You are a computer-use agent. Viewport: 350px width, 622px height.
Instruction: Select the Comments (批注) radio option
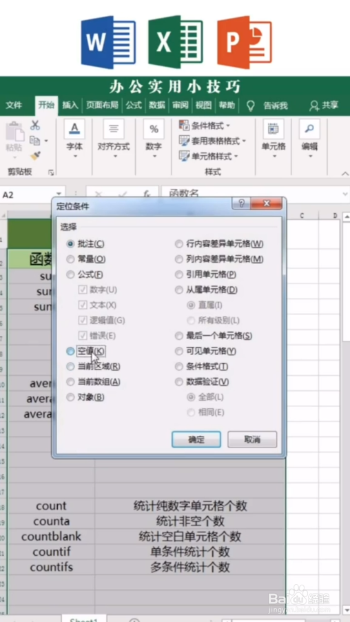click(70, 244)
